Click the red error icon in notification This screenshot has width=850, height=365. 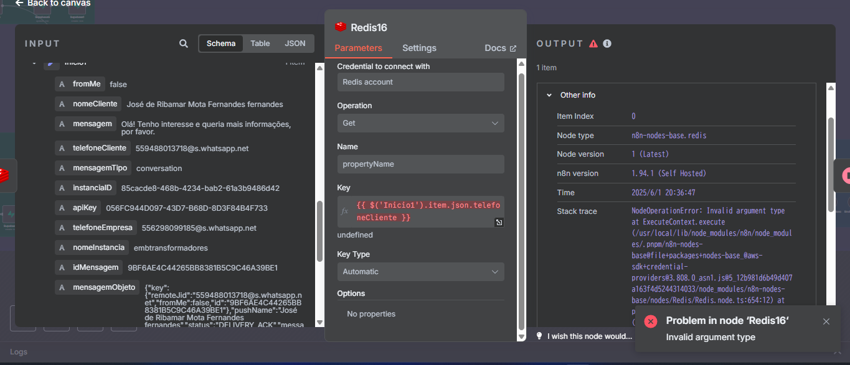[651, 321]
